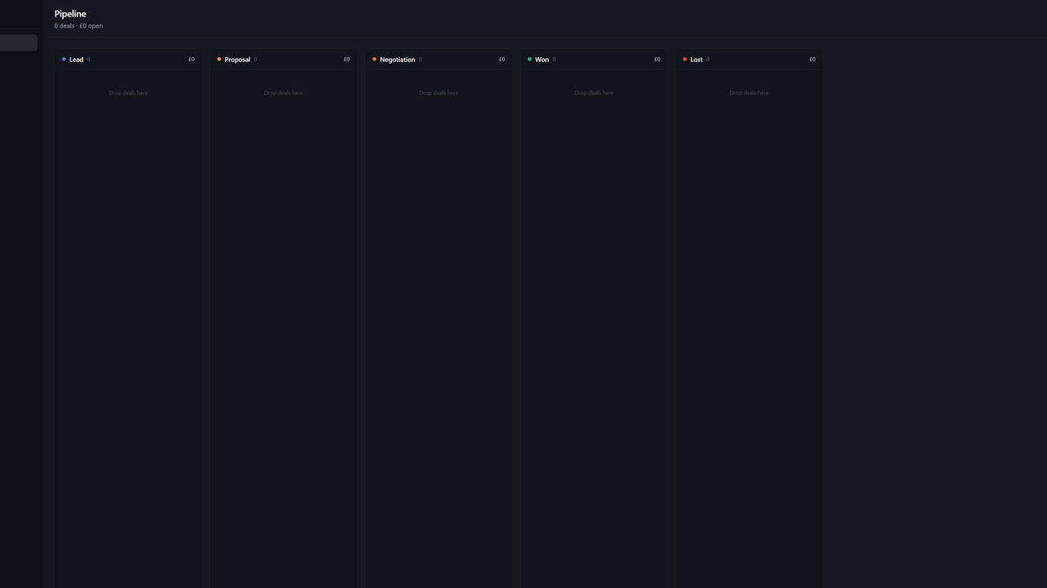Click the red dot beside Lost
Screen dimensions: 1047x588
click(x=685, y=59)
